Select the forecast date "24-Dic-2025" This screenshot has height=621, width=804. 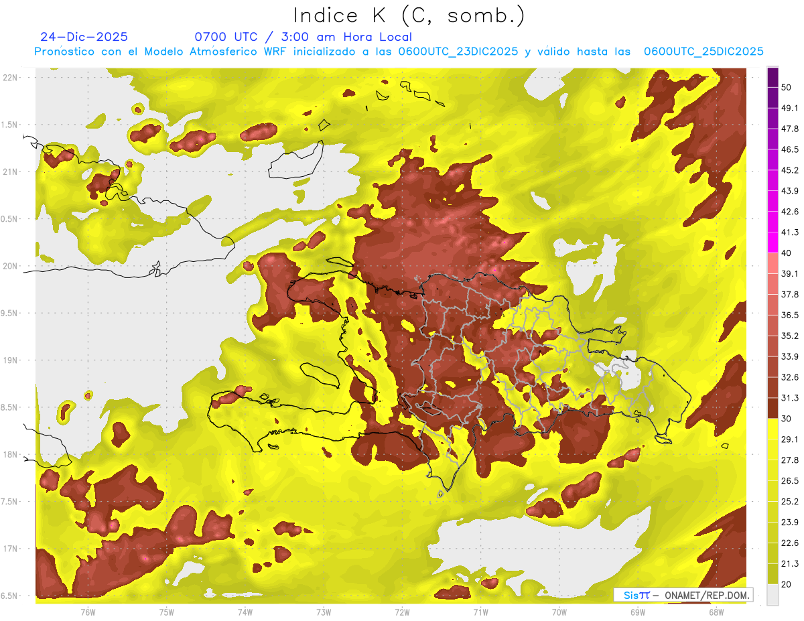pyautogui.click(x=84, y=37)
